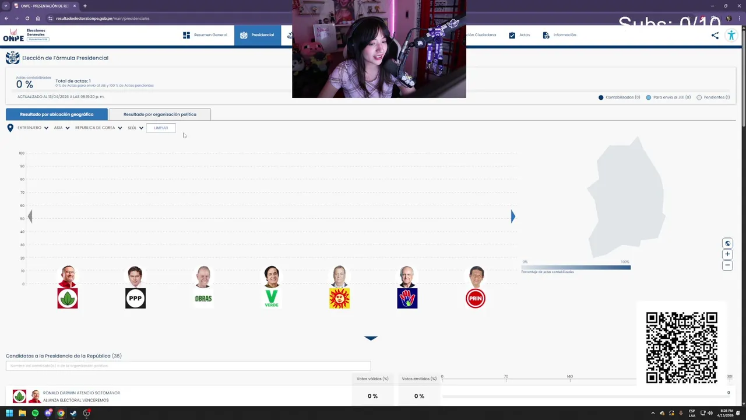
Task: Open the ASIA continent dropdown
Action: (x=62, y=128)
